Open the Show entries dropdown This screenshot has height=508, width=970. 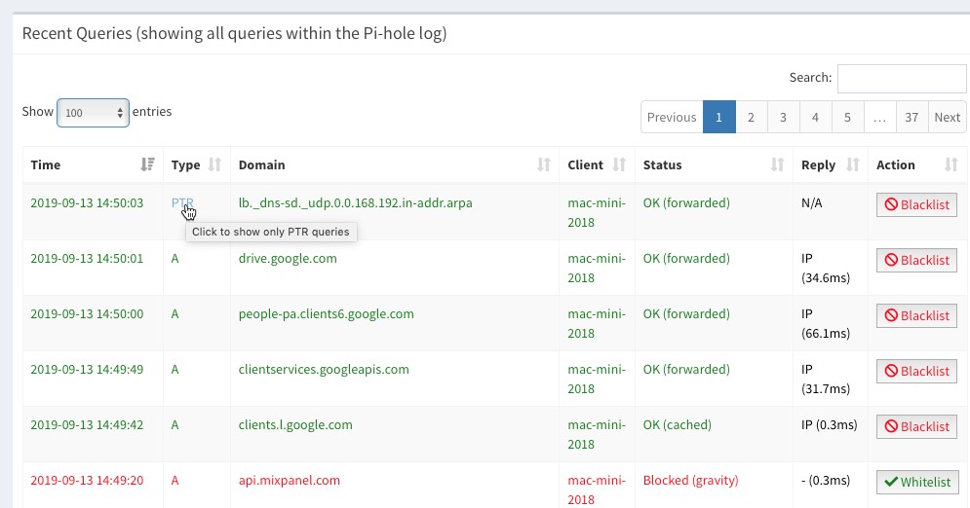(x=93, y=113)
